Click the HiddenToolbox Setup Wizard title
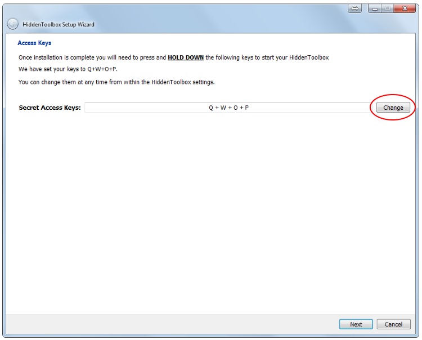Viewport: 422px width, 340px height. pos(59,25)
